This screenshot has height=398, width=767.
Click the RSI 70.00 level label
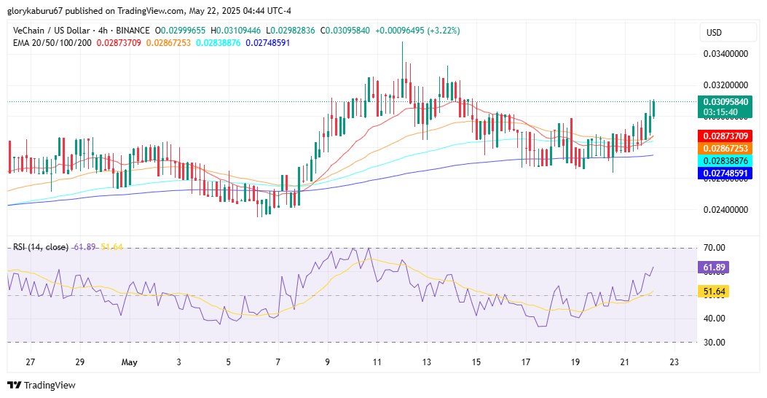tap(714, 247)
